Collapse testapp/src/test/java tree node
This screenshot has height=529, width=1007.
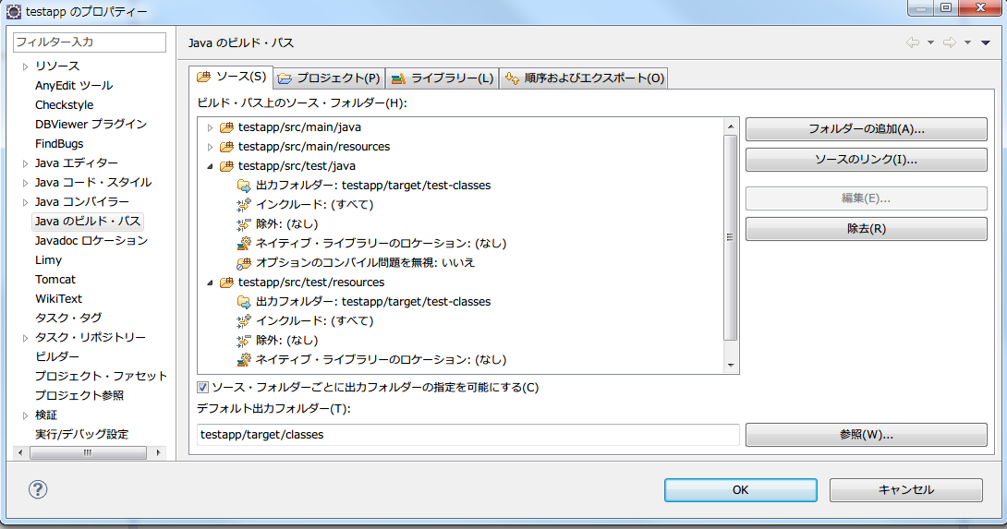point(210,166)
